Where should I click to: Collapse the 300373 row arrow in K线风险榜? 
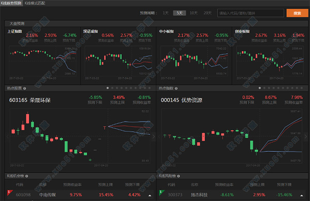point(302,195)
